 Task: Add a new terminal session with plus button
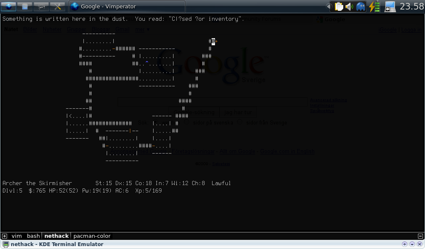tap(5, 236)
